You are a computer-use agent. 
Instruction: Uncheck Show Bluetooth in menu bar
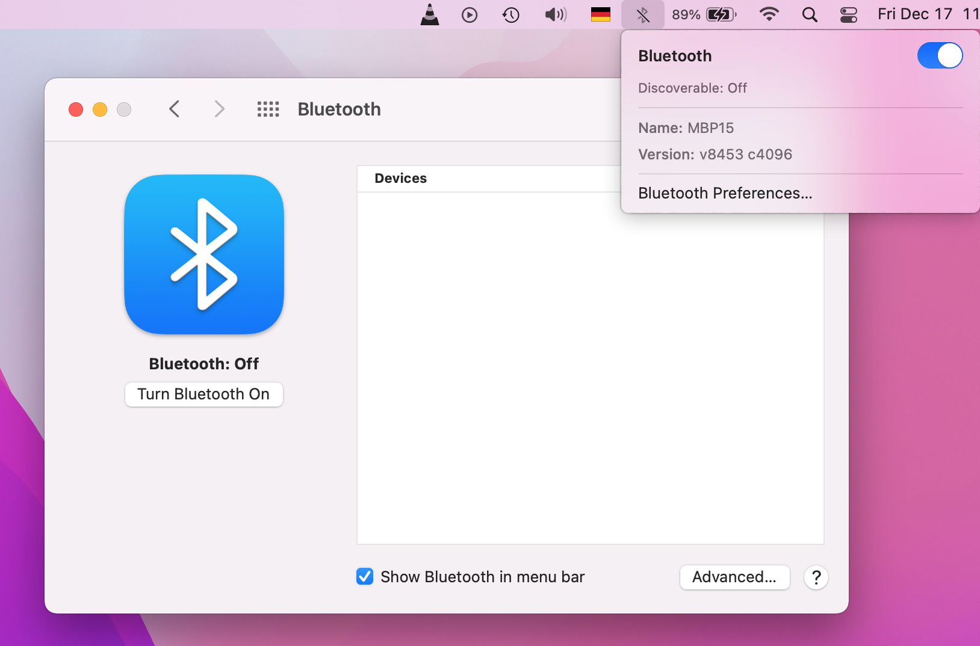click(x=365, y=576)
